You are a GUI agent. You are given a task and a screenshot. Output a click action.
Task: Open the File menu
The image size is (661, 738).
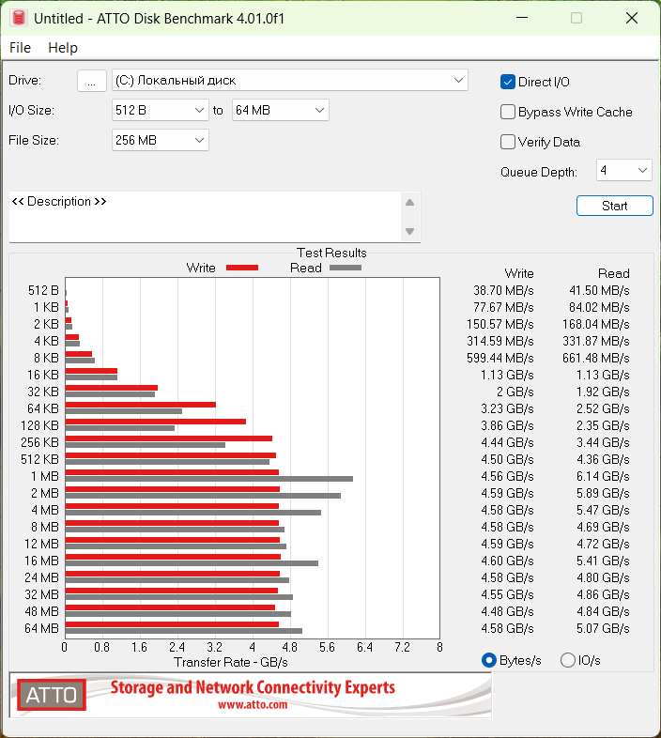point(21,48)
